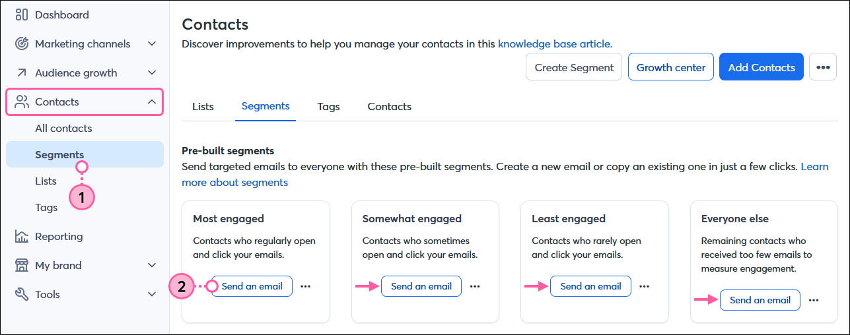850x335 pixels.
Task: Open the knowledge base article link
Action: pyautogui.click(x=555, y=44)
